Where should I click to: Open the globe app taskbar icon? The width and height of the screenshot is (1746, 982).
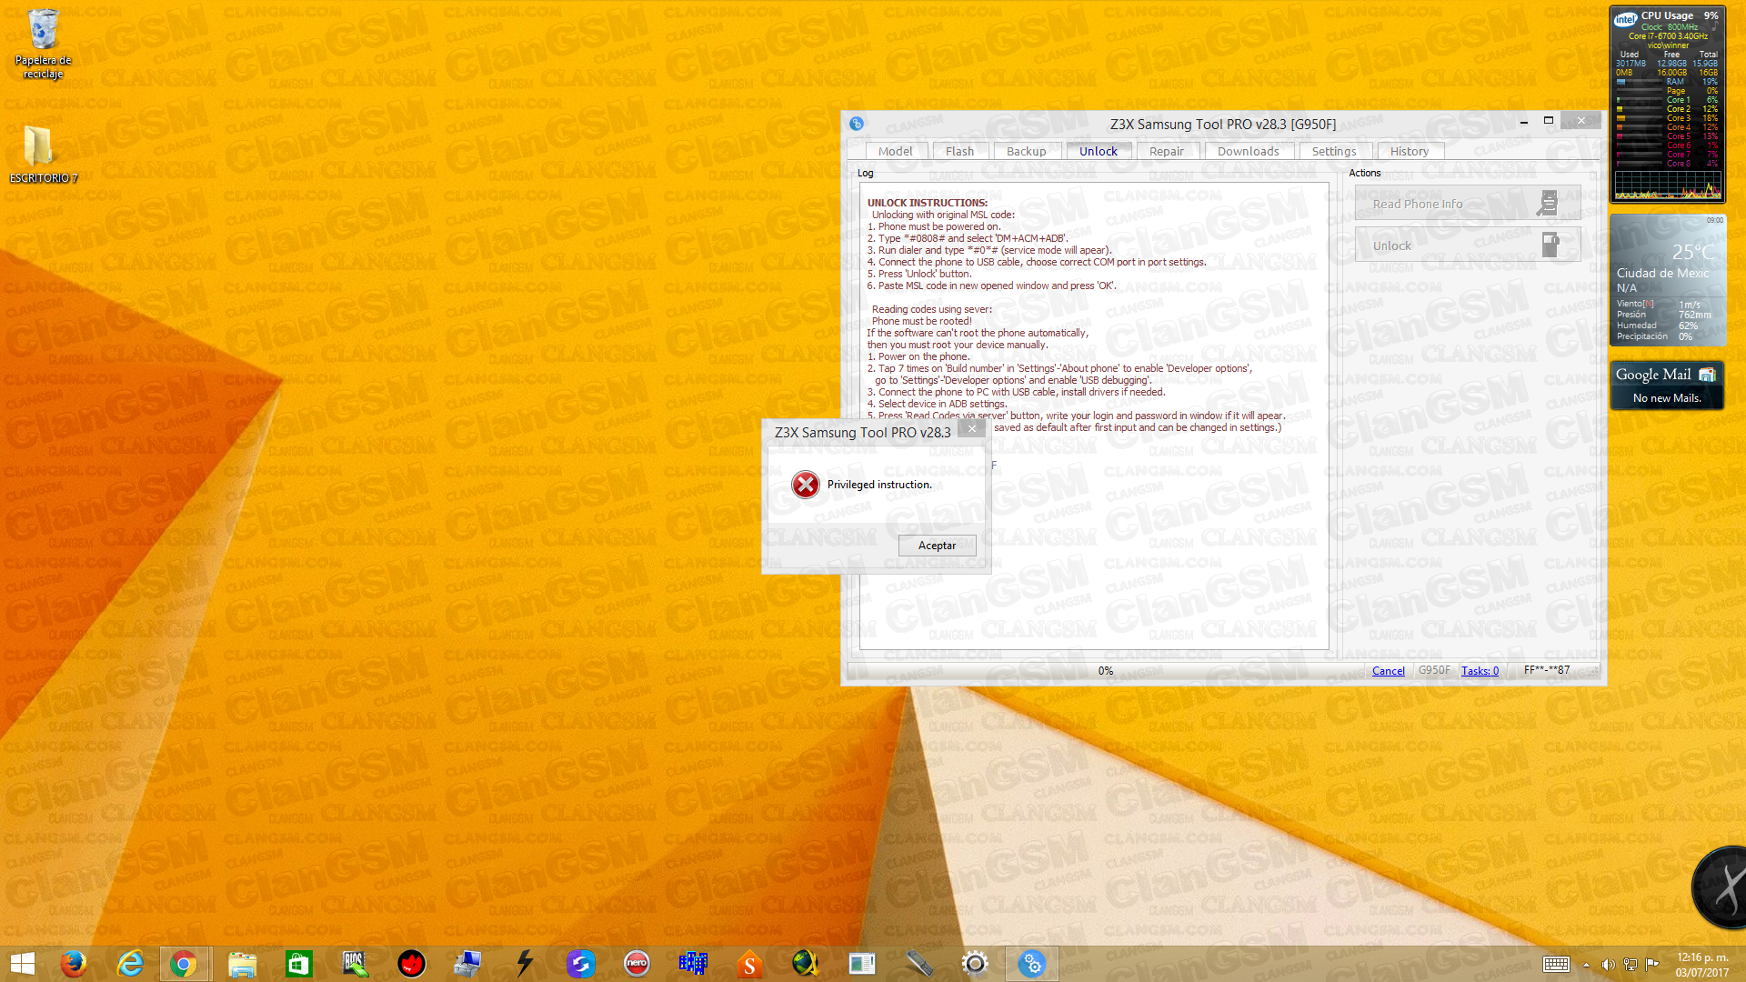[806, 964]
